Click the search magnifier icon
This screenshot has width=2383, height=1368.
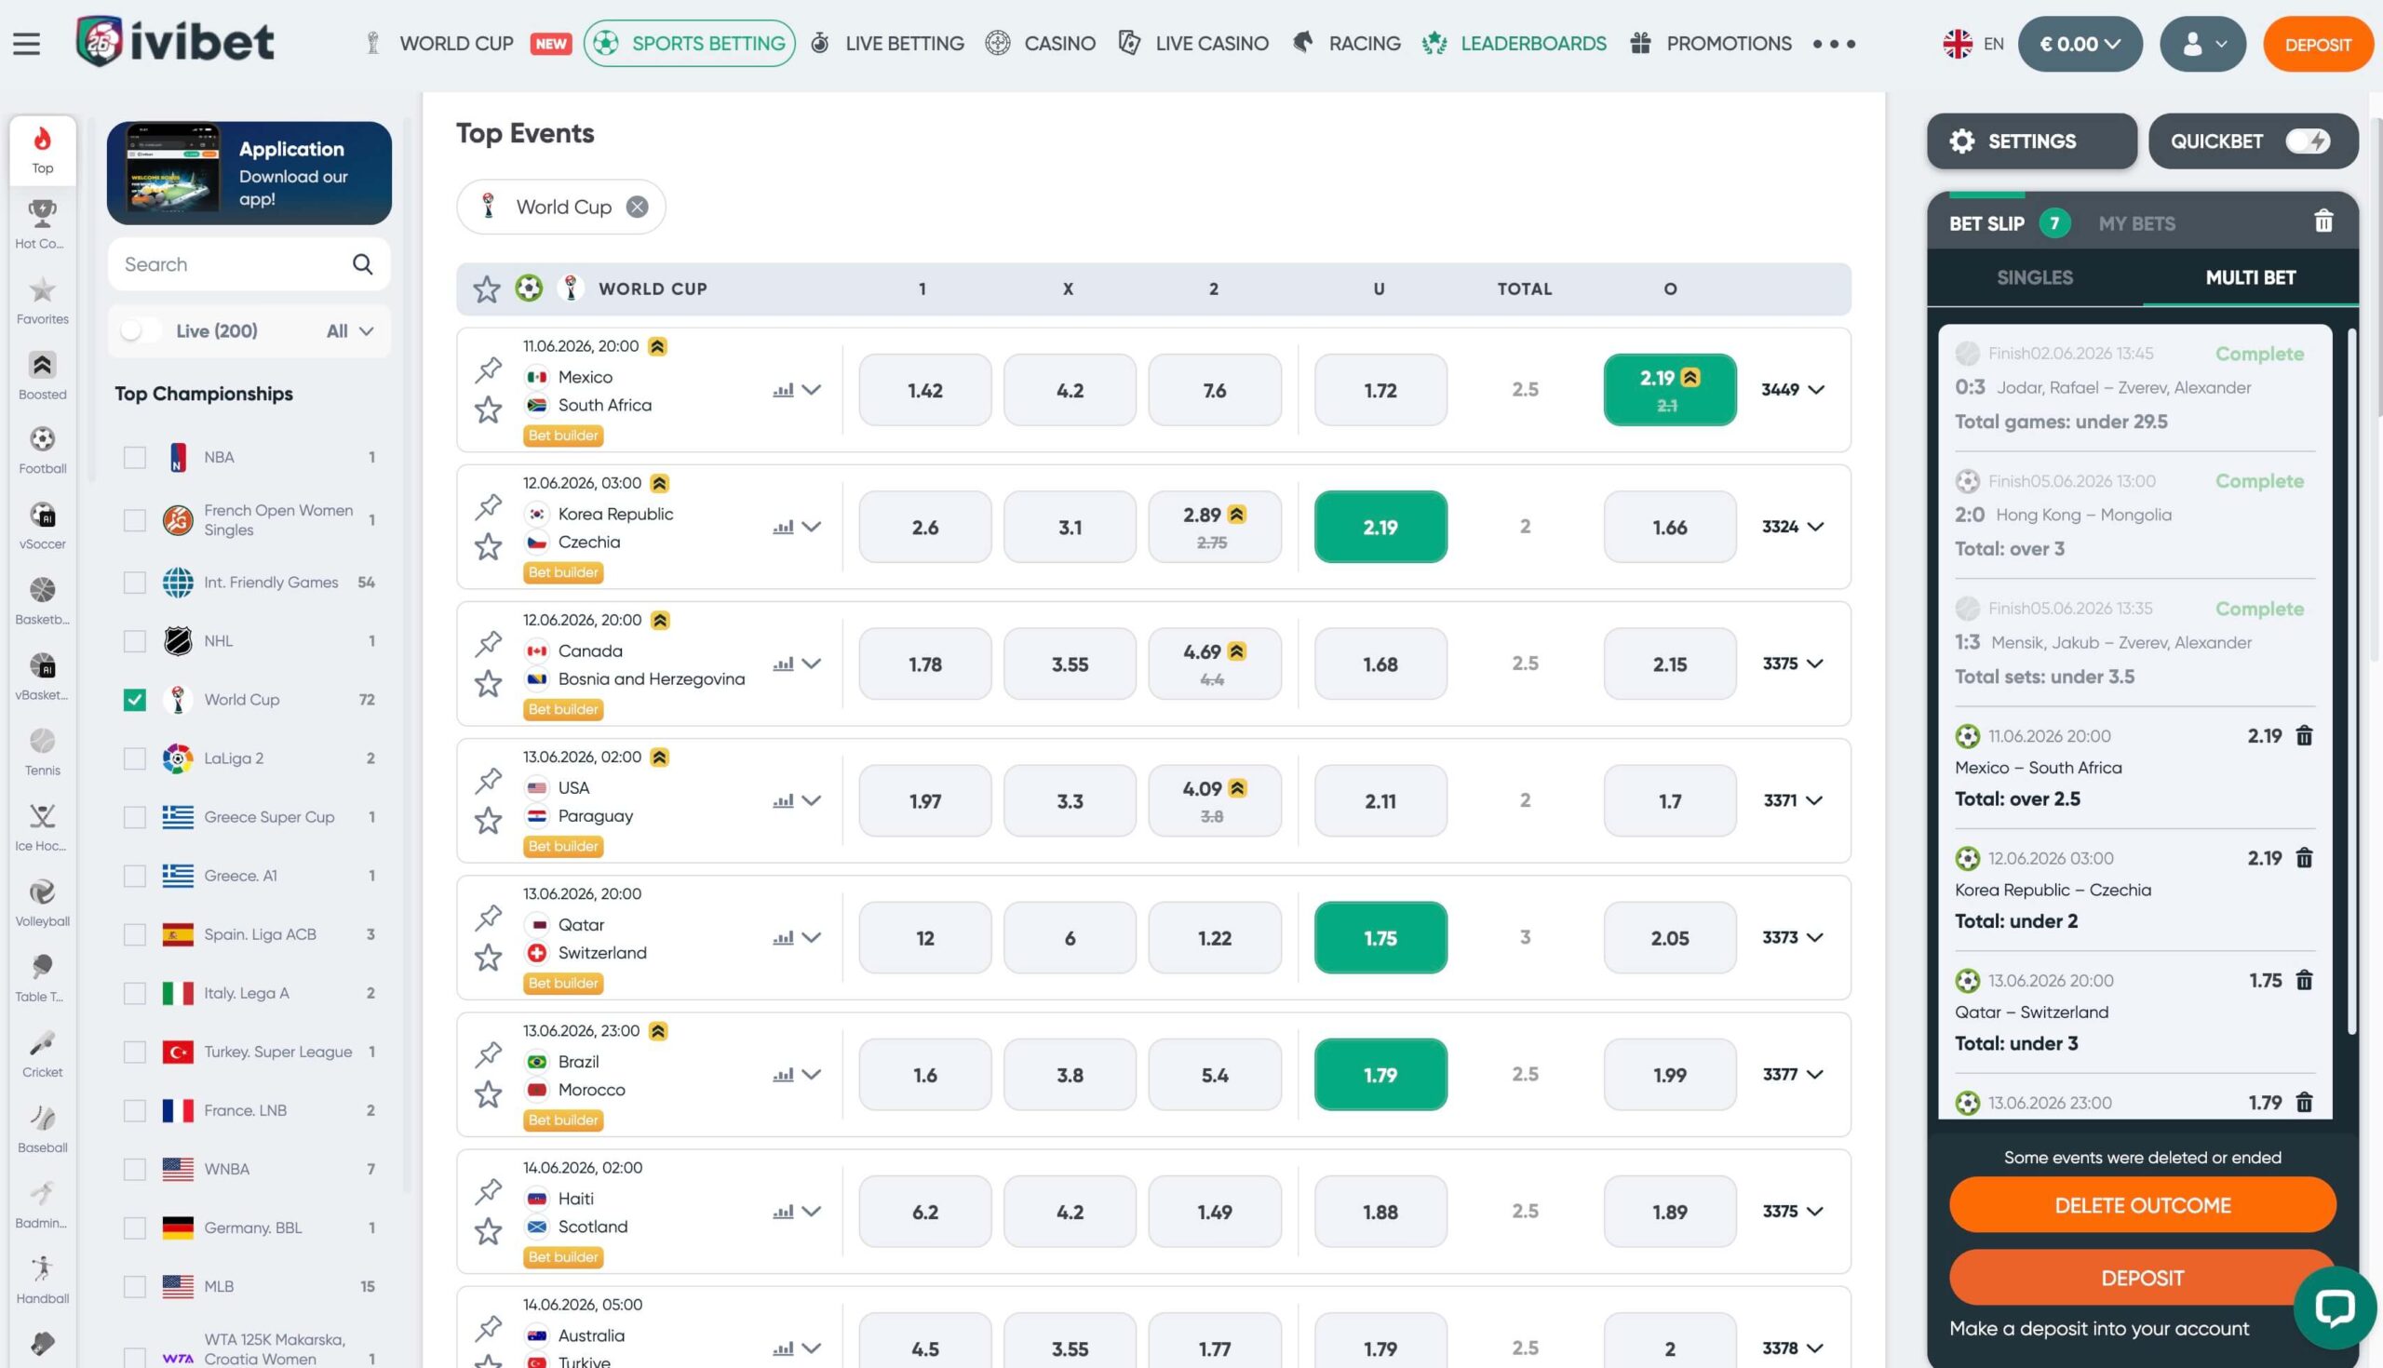[363, 264]
